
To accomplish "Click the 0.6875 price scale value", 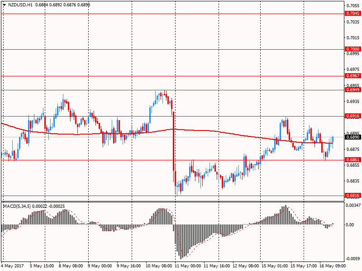I will pos(353,149).
